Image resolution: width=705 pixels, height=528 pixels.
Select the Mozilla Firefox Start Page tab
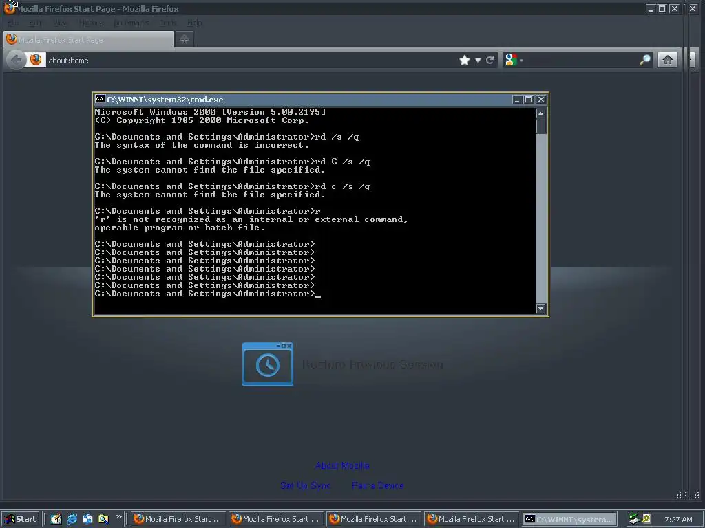click(89, 39)
